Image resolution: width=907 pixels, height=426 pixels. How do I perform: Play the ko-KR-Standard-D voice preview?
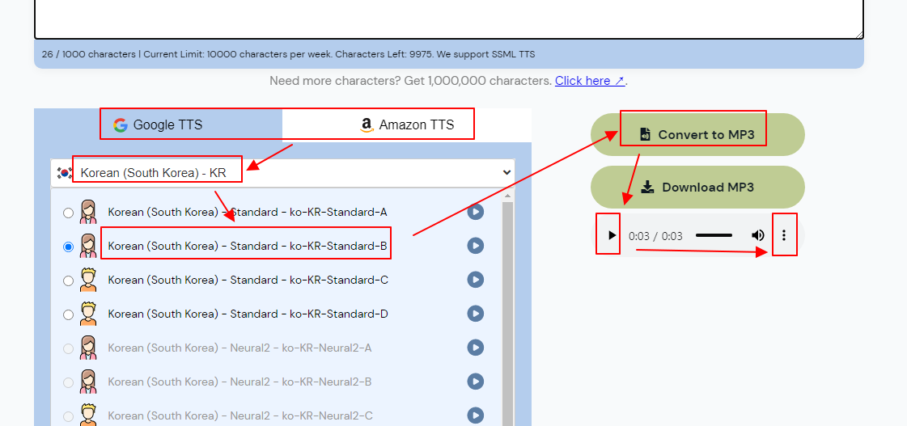coord(476,314)
